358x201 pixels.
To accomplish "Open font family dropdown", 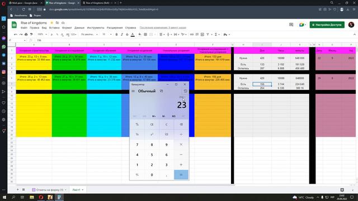I will 89,35.
